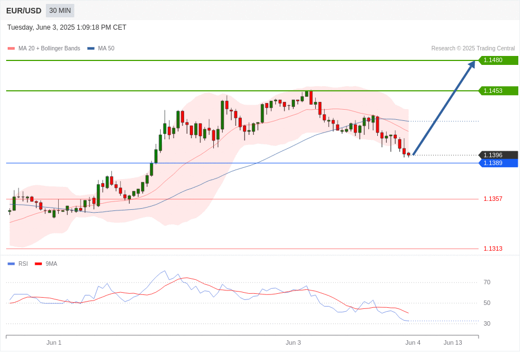Click the MA 20 + Bollinger Bands legend label

pos(49,48)
